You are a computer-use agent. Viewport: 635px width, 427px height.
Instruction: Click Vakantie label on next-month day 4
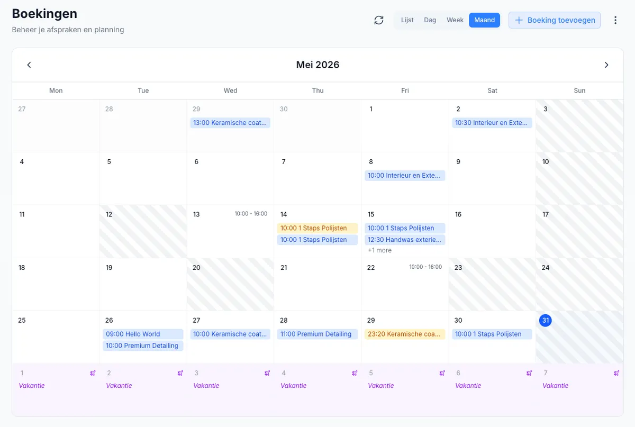click(x=294, y=386)
